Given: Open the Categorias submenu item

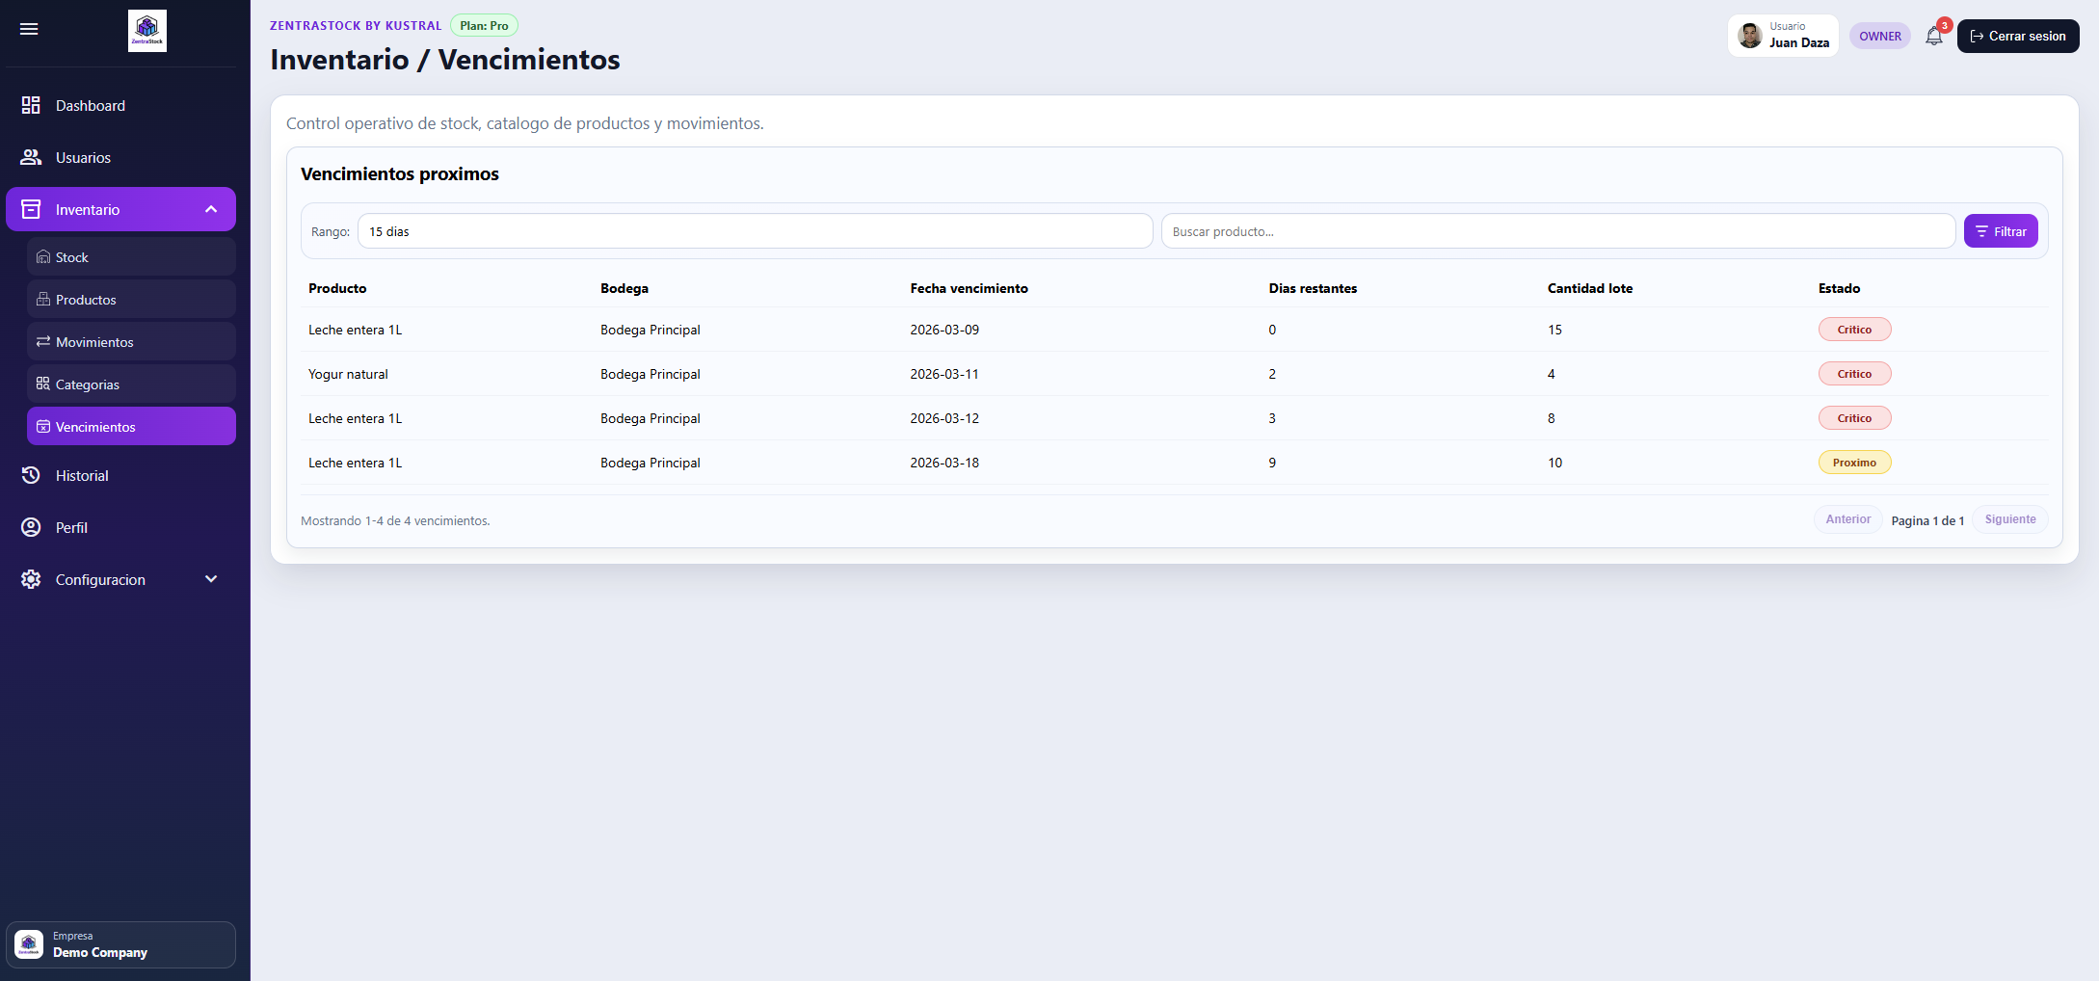Looking at the screenshot, I should (131, 384).
